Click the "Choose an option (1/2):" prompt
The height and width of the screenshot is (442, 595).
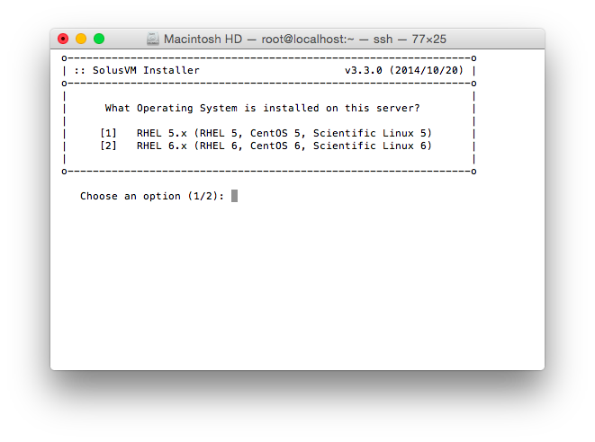click(152, 196)
